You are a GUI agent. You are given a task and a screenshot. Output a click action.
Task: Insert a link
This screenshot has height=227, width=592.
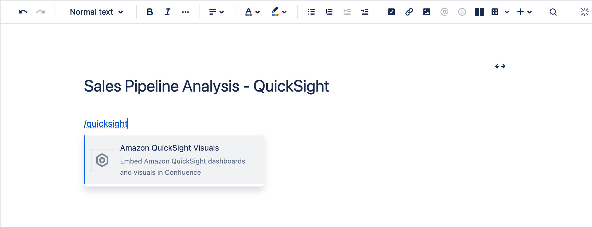[x=409, y=12]
